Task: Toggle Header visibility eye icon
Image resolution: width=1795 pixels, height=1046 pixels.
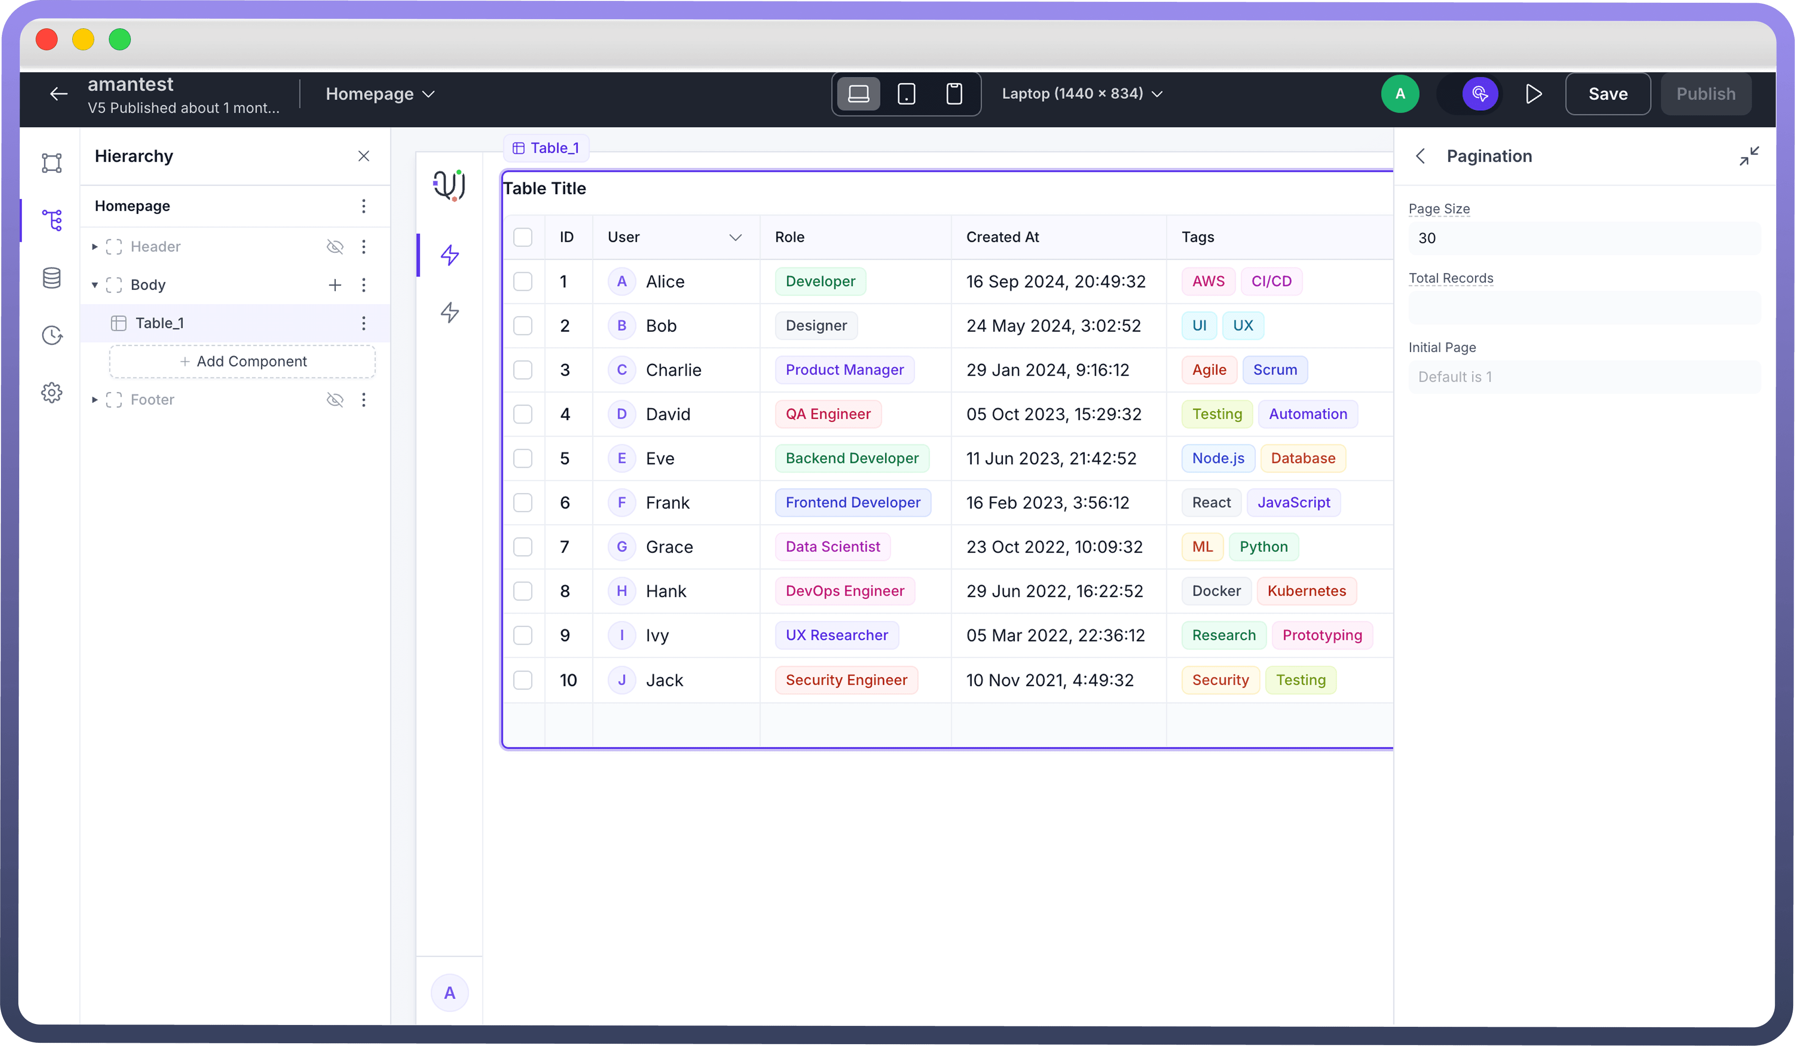Action: pyautogui.click(x=334, y=247)
